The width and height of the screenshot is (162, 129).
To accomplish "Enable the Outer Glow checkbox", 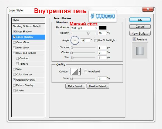I will click(x=14, y=42).
